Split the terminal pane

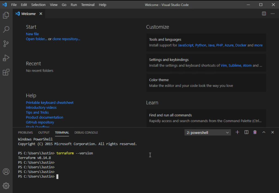point(246,132)
